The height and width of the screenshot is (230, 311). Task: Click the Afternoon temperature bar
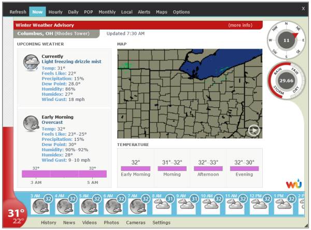click(208, 168)
